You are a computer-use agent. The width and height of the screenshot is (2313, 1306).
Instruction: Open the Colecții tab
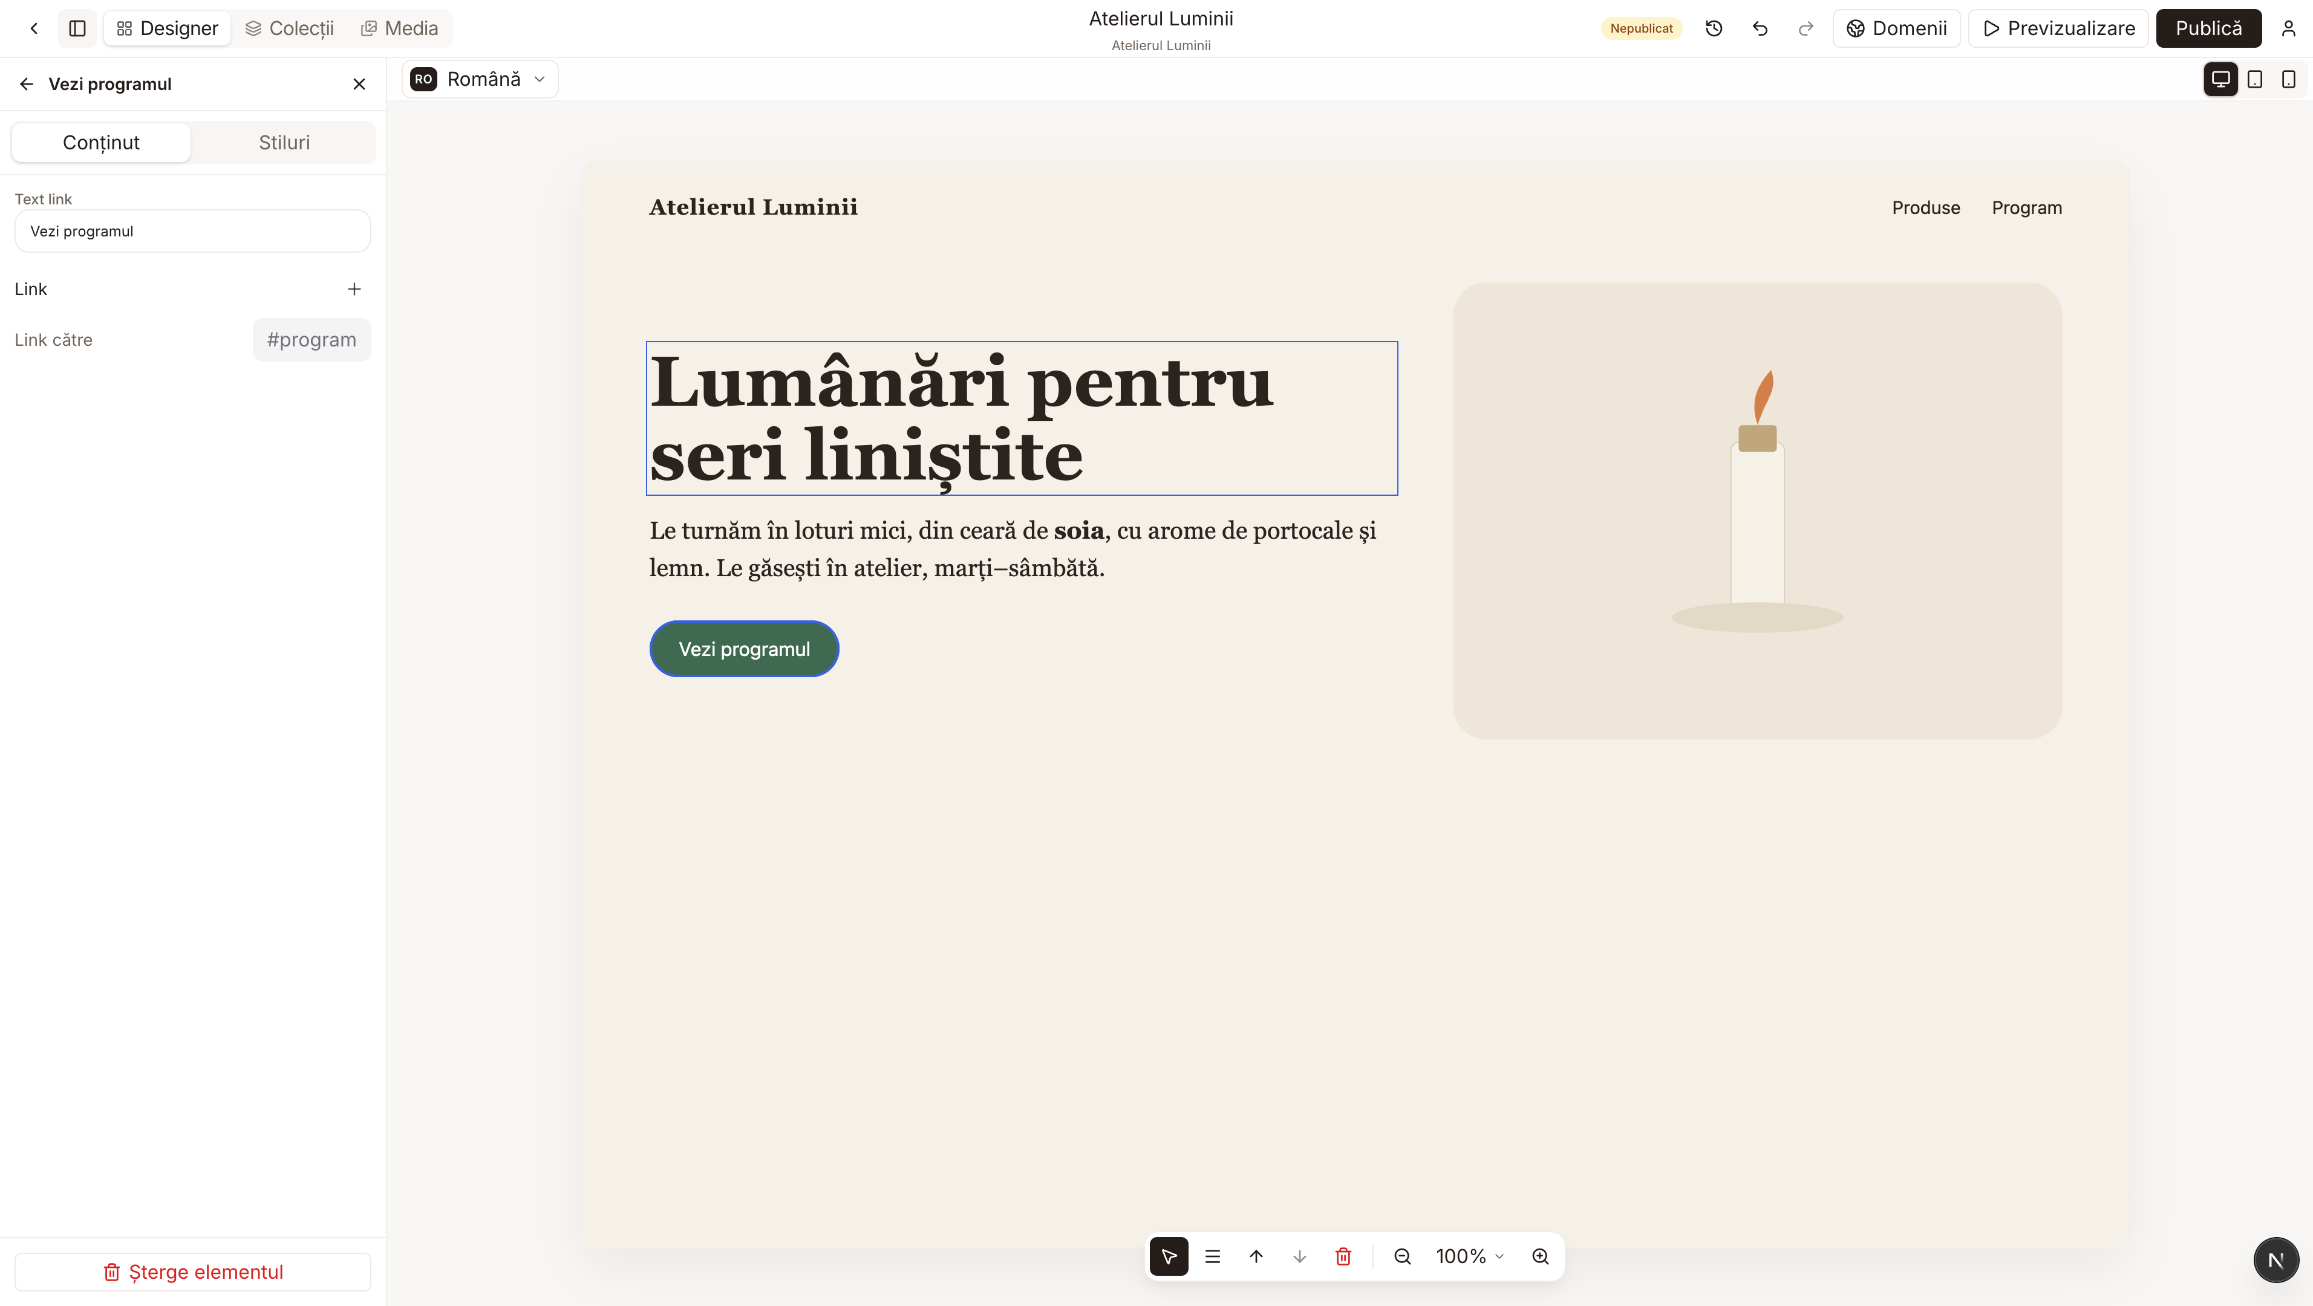289,28
